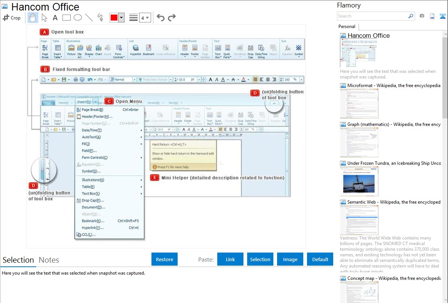Open the color picker dropdown arrow
448x303 pixels.
click(121, 18)
